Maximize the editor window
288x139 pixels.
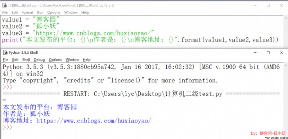(x=268, y=5)
